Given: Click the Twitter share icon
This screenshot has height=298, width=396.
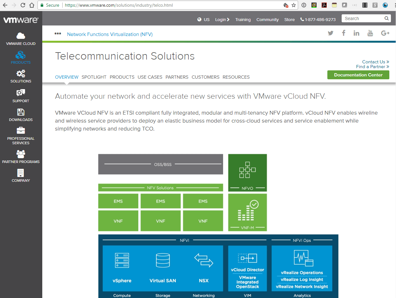Looking at the screenshot, I should coord(331,33).
